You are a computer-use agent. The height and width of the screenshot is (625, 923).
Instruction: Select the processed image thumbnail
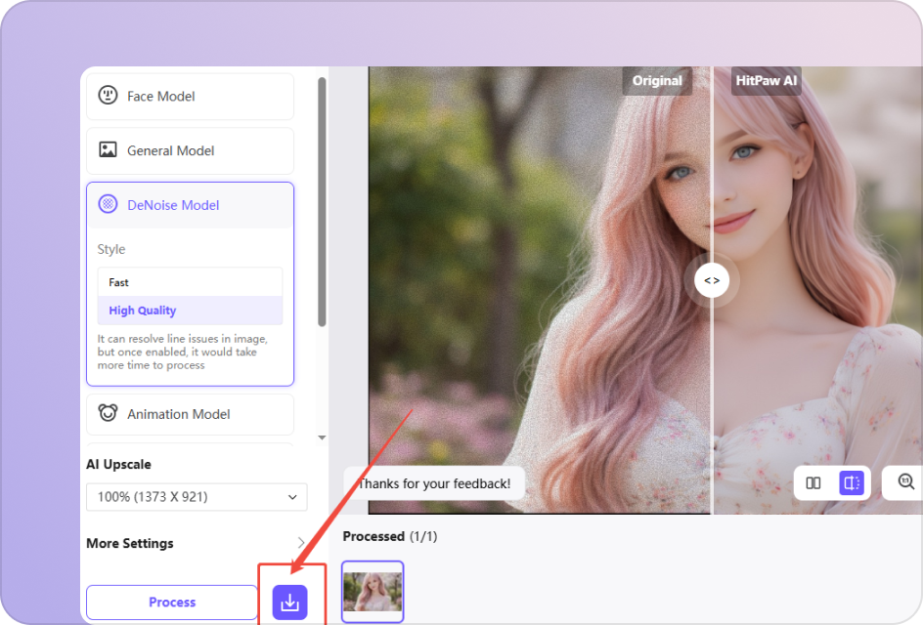click(373, 592)
